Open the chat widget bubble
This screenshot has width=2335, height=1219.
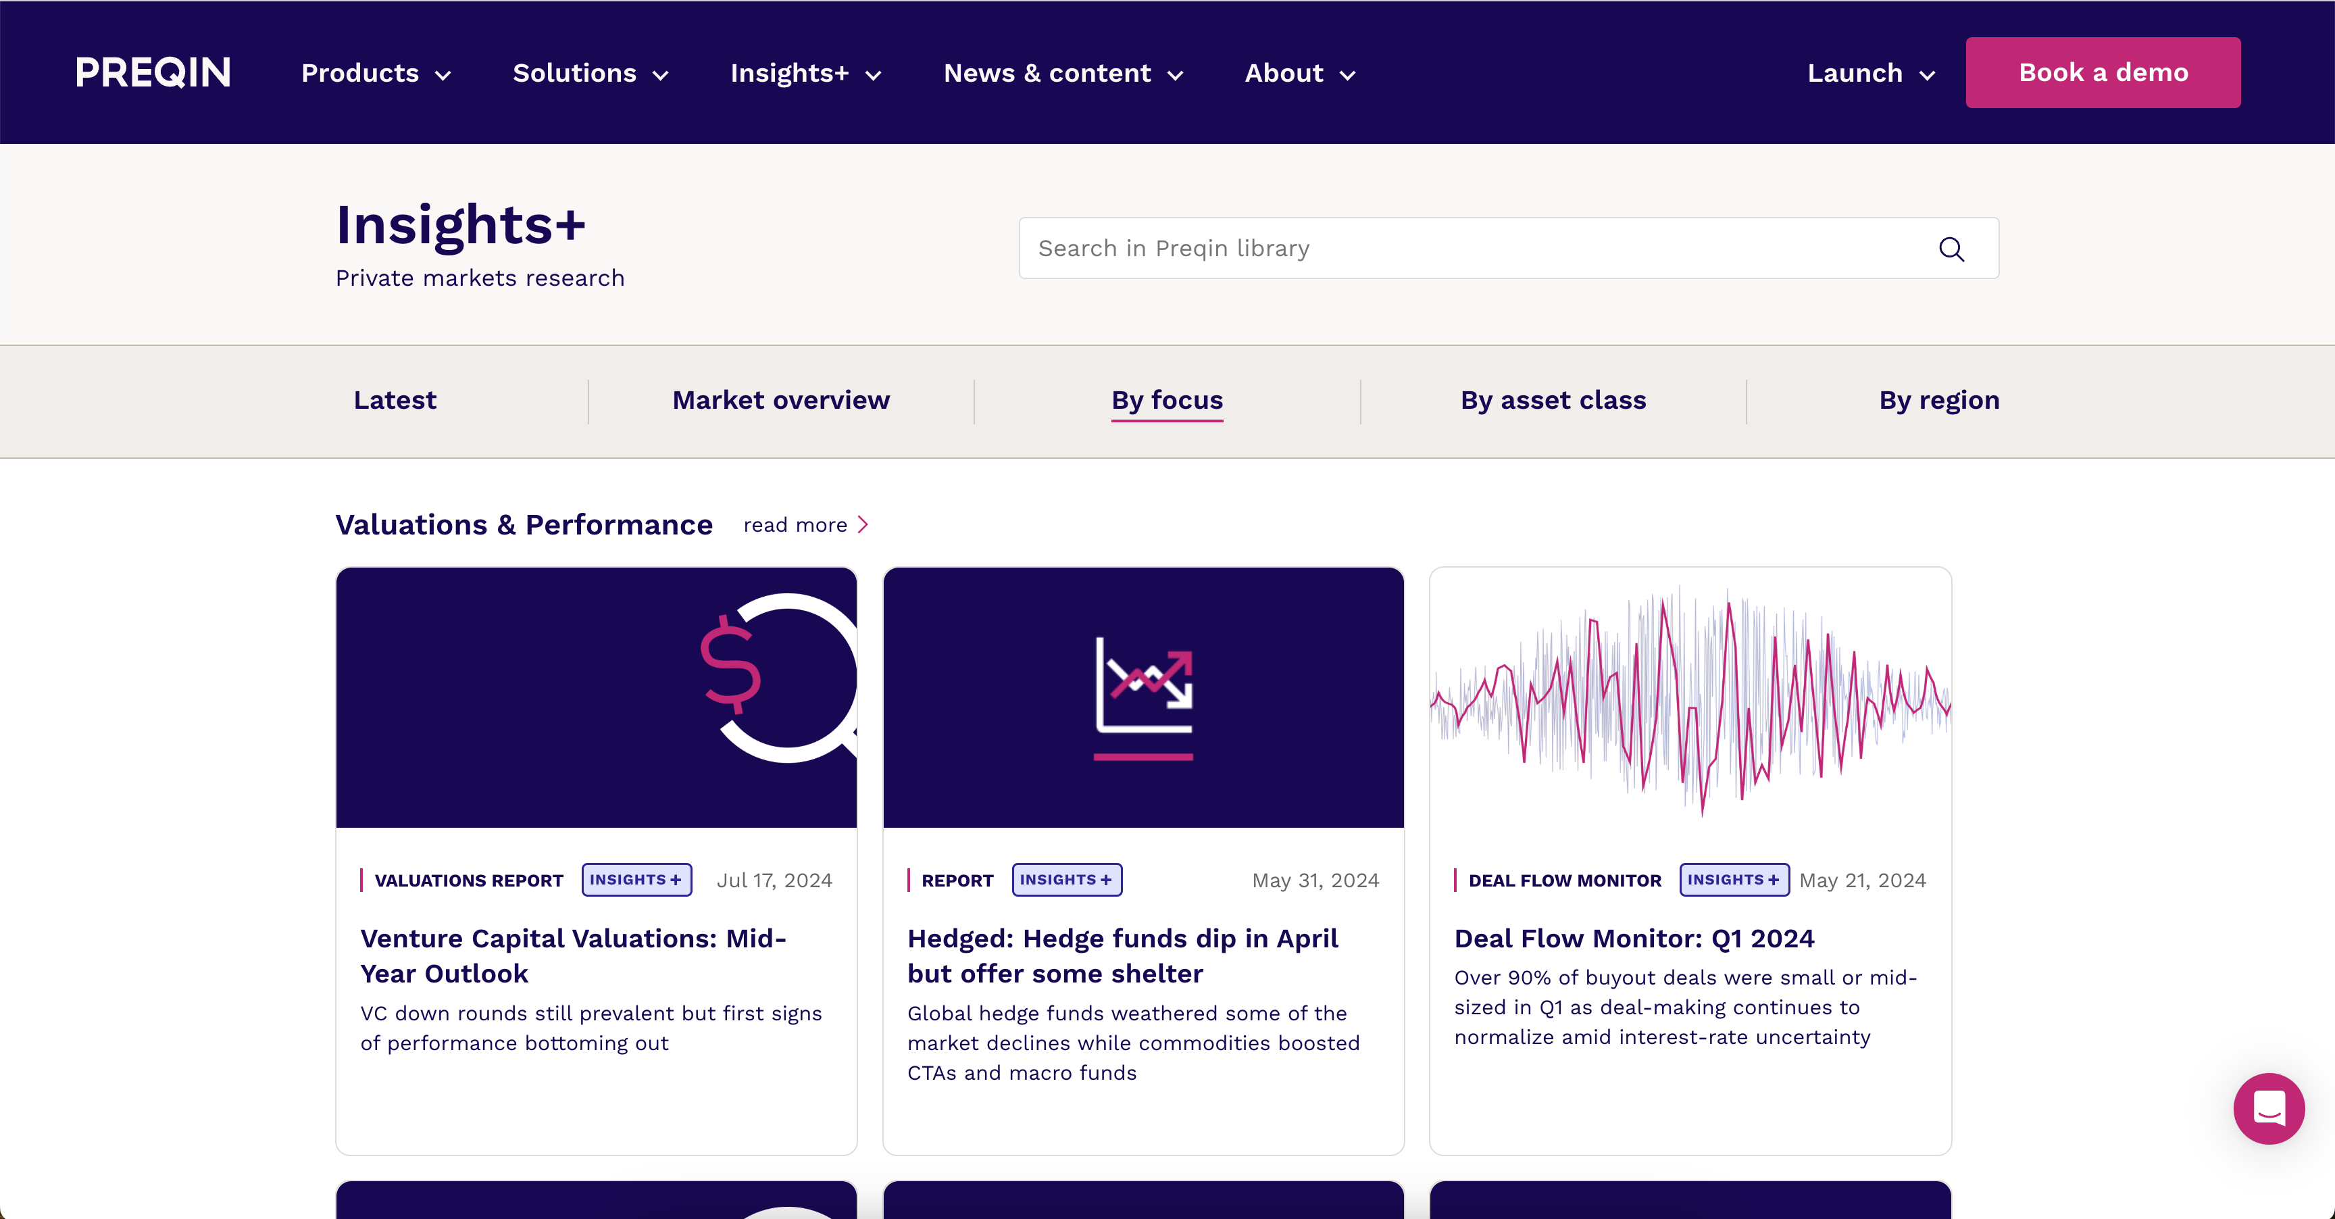(2269, 1108)
